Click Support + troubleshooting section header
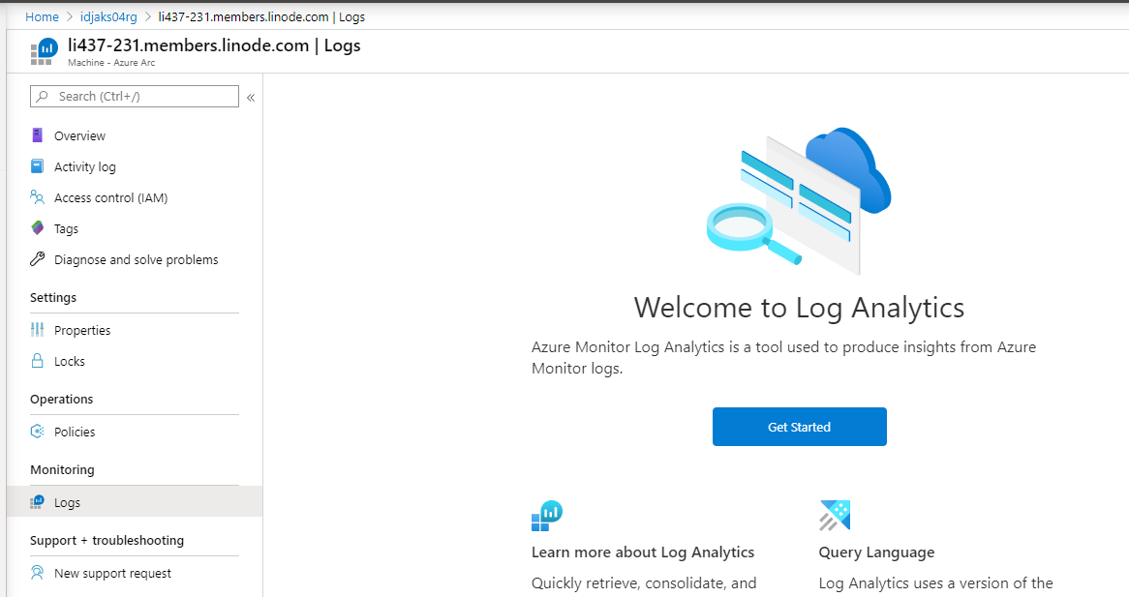 [x=107, y=540]
